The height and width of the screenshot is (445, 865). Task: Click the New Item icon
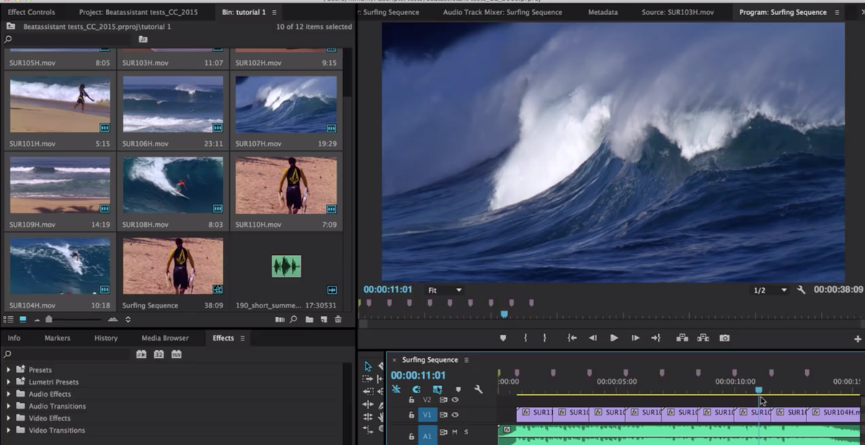324,319
